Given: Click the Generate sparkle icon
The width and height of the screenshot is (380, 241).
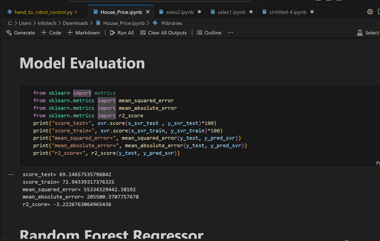Looking at the screenshot, I should pyautogui.click(x=9, y=33).
